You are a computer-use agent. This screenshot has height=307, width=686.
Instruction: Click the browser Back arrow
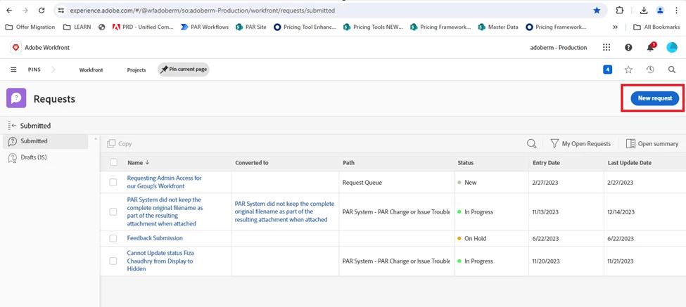tap(9, 10)
